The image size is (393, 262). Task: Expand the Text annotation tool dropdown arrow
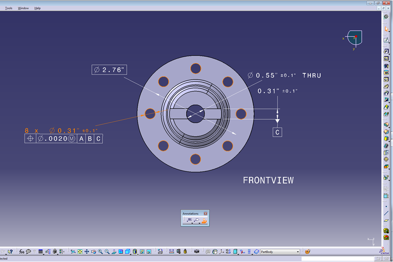[192, 223]
